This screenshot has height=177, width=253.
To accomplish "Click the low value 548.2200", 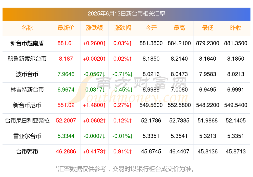I will [207, 105].
